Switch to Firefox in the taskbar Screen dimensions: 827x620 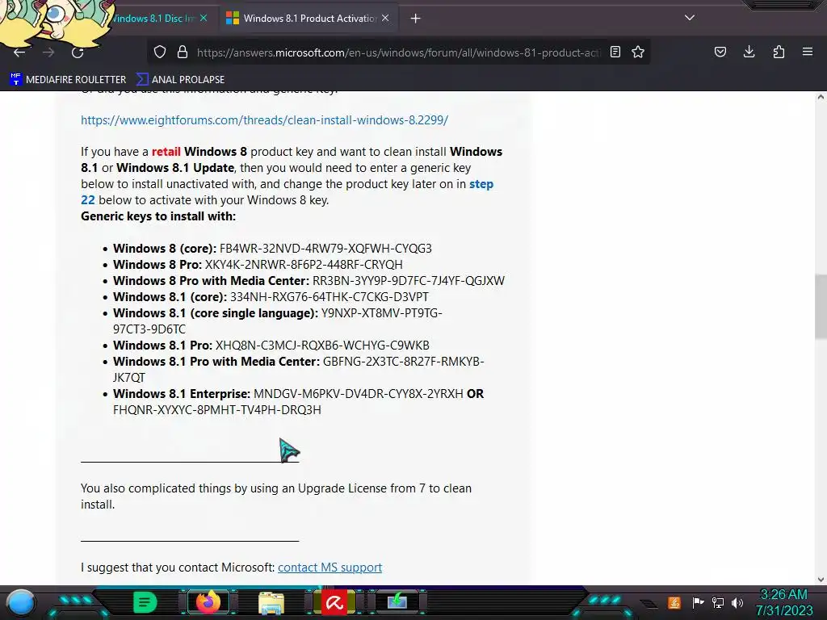point(208,602)
